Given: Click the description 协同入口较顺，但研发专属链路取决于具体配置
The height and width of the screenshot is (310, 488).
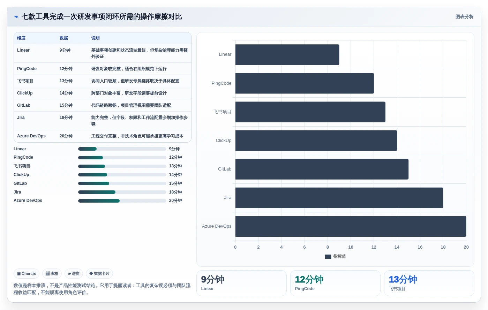Looking at the screenshot, I should coord(135,81).
